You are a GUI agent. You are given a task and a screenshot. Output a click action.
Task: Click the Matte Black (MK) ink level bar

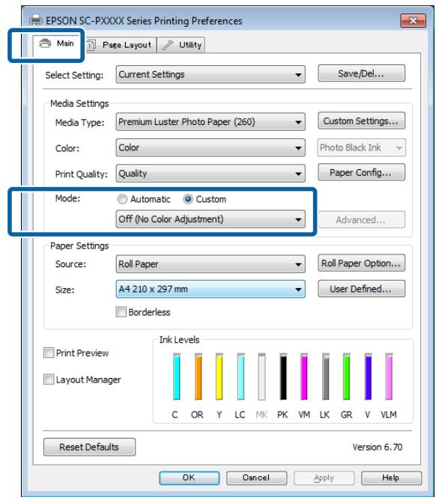coord(261,376)
